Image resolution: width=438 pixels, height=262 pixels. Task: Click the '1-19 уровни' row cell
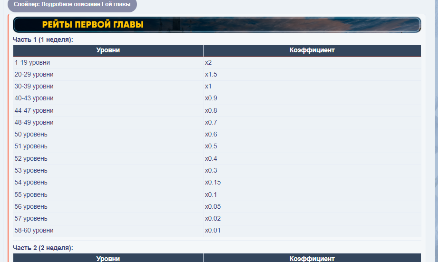pyautogui.click(x=32, y=62)
